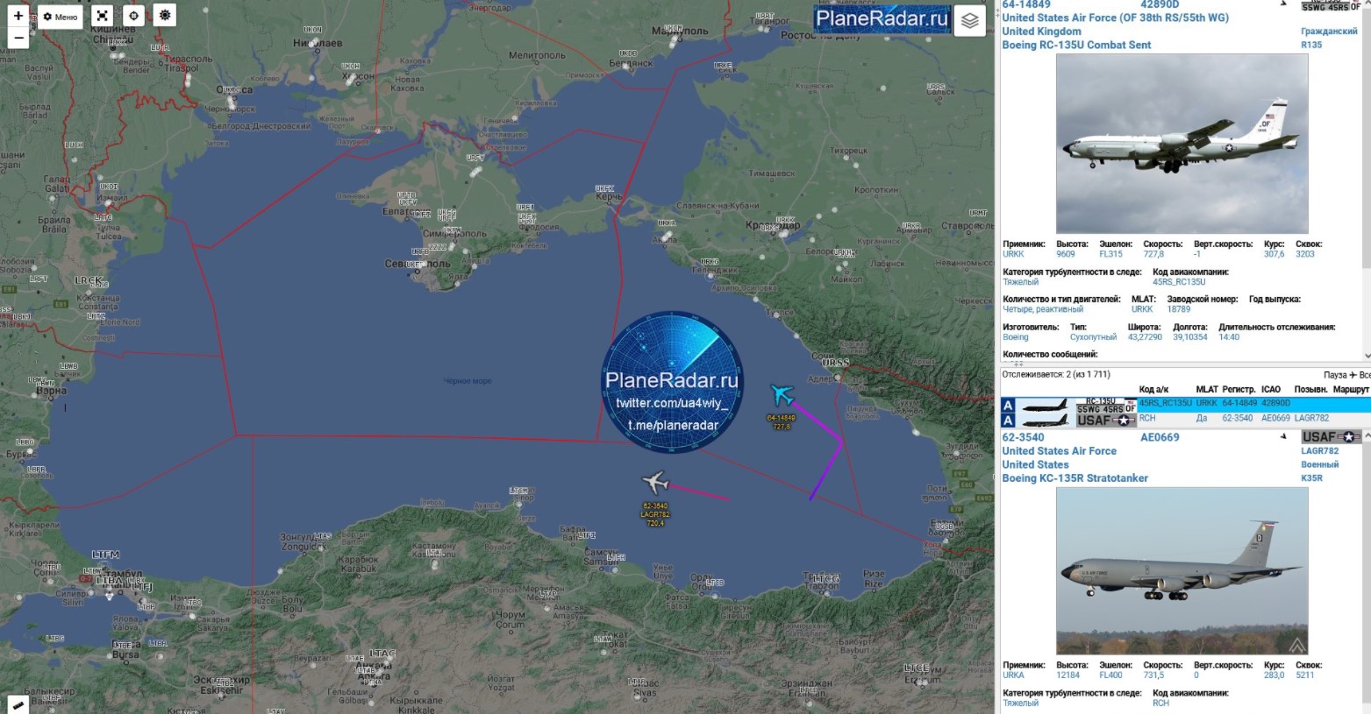
Task: Click the A category badge of RCH row
Action: click(1008, 421)
